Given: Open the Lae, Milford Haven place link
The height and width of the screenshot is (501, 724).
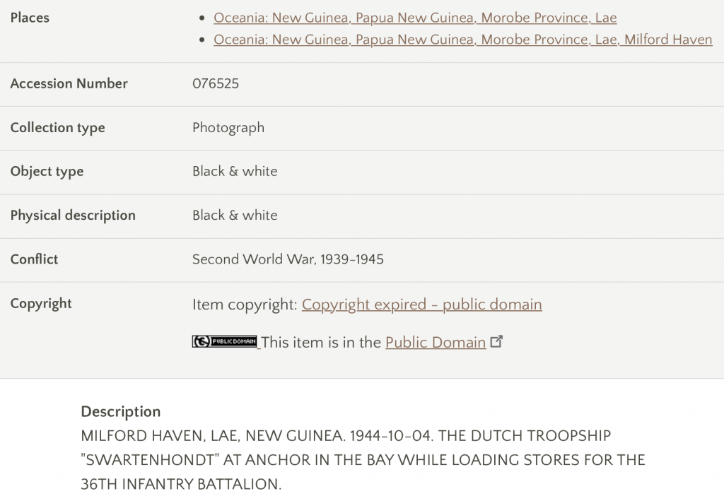Looking at the screenshot, I should pos(462,40).
